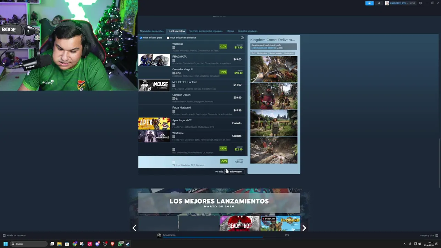Click the downloading game icon beside Actualizando
The width and height of the screenshot is (441, 248).
coord(159,235)
